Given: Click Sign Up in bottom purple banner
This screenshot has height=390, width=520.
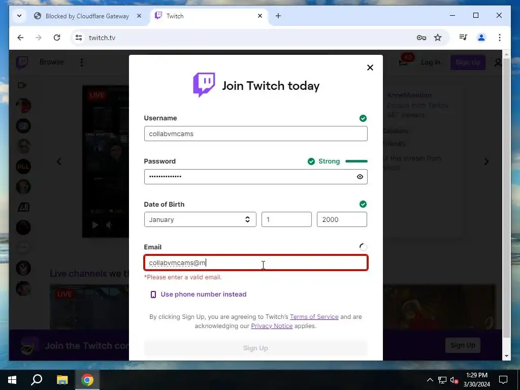Looking at the screenshot, I should point(463,345).
